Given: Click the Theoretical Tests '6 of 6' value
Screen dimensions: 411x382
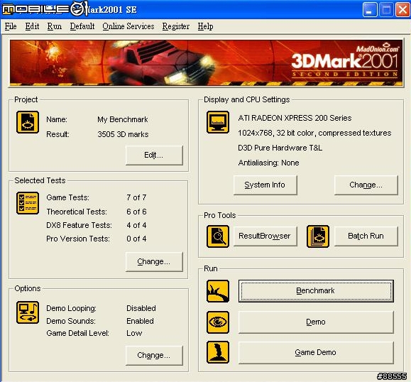Looking at the screenshot, I should coord(136,212).
